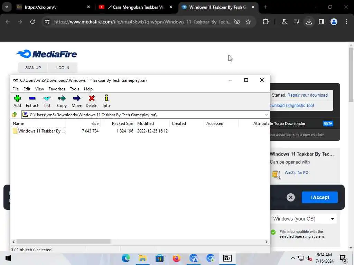Viewport: 354px width, 265px height.
Task: Click the site information icon in address bar
Action: pyautogui.click(x=47, y=22)
